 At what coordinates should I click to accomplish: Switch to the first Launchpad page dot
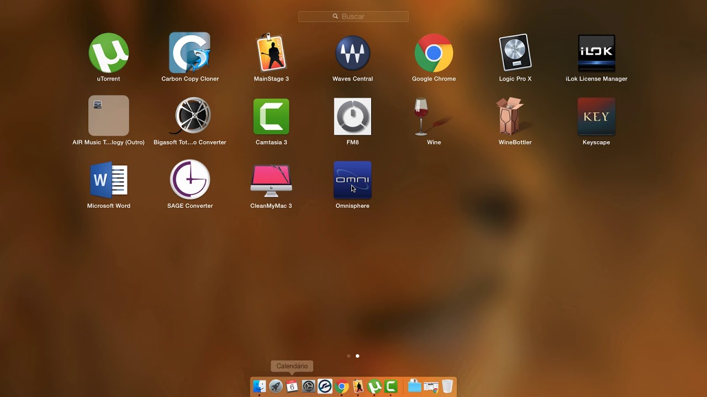349,356
